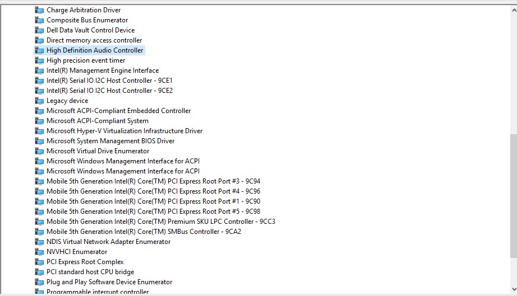The image size is (517, 296).
Task: Select High precision event timer
Action: pos(86,60)
